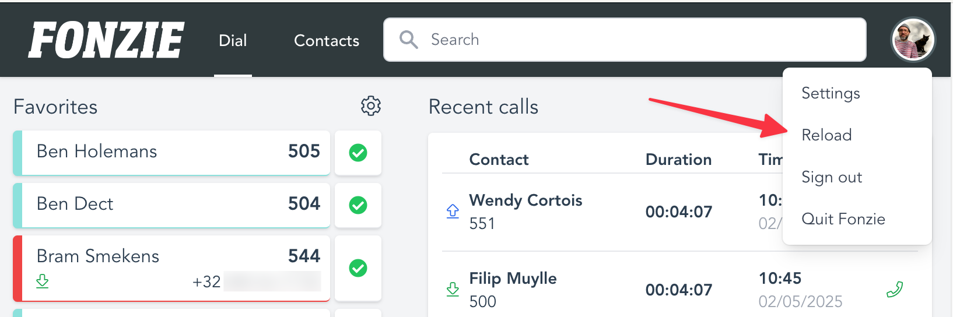This screenshot has height=317, width=953.
Task: Toggle the green check beside Bram Smekens
Action: 358,268
